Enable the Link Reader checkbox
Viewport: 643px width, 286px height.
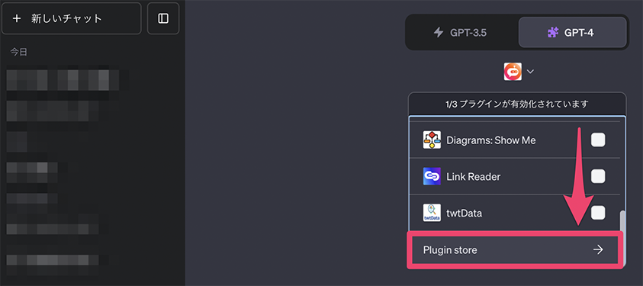coord(598,177)
